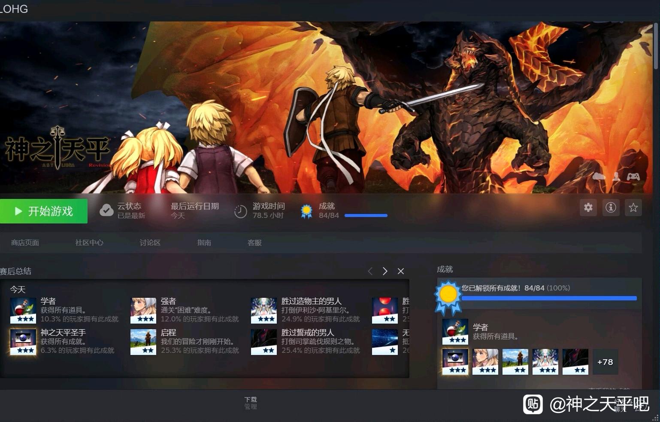
Task: Go to previous post-game summary page
Action: click(370, 271)
